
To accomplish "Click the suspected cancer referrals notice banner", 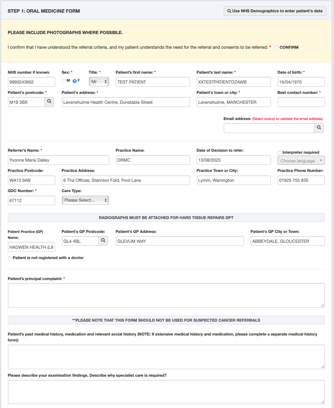I will point(166,320).
